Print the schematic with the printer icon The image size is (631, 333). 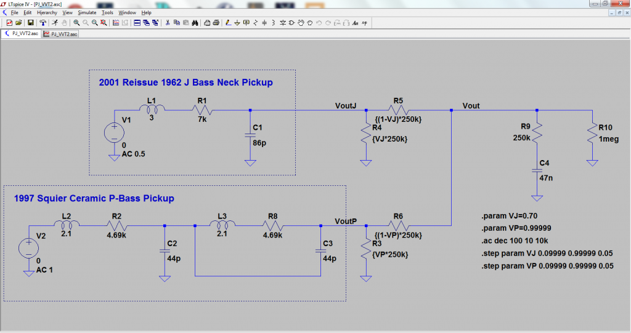coord(216,23)
